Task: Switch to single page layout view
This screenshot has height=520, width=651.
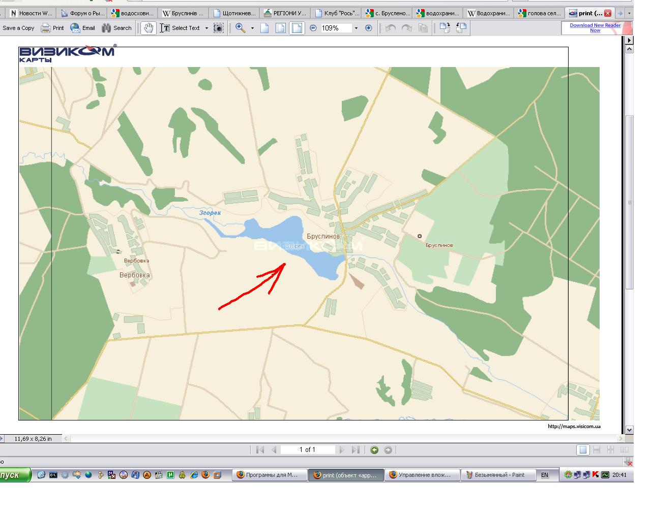Action: coord(583,450)
